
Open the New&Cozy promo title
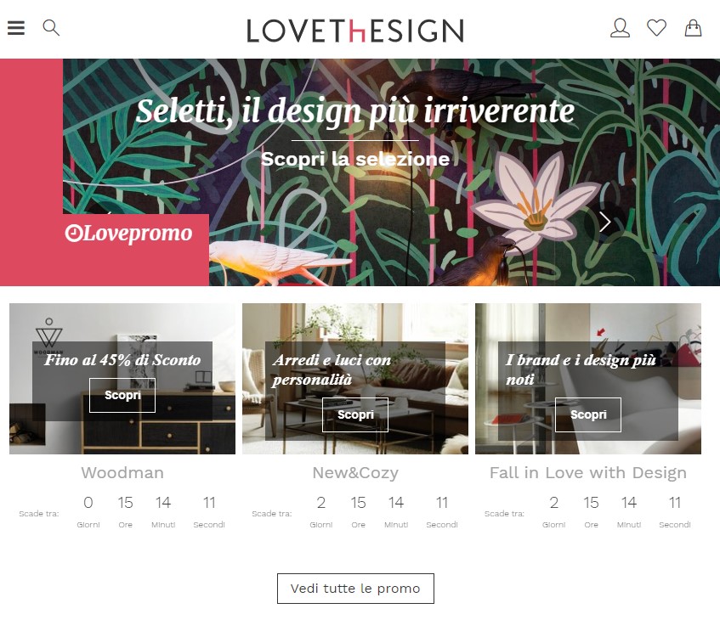click(x=355, y=473)
